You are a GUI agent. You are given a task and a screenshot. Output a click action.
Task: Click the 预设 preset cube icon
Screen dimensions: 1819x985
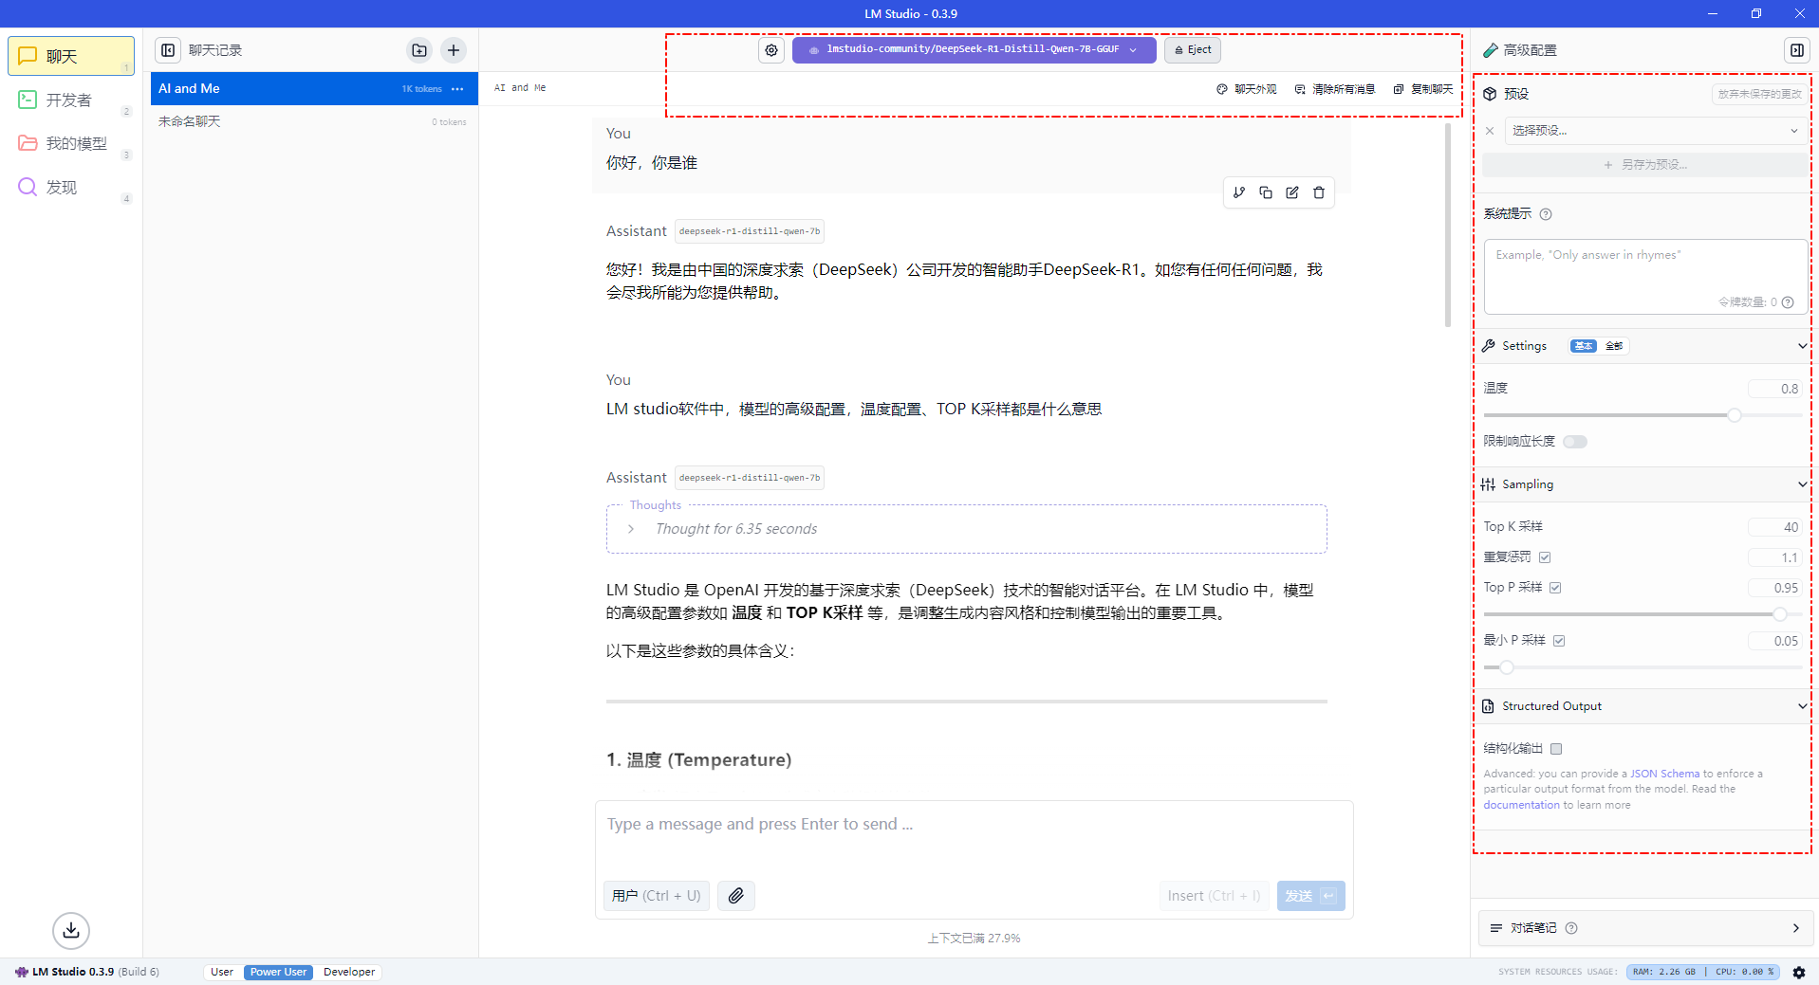(1490, 94)
